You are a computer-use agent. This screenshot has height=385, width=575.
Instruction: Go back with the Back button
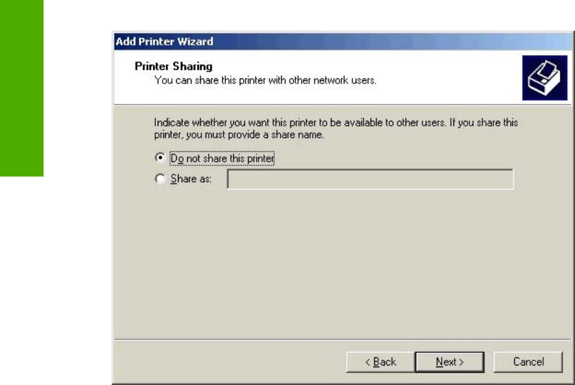tap(380, 362)
